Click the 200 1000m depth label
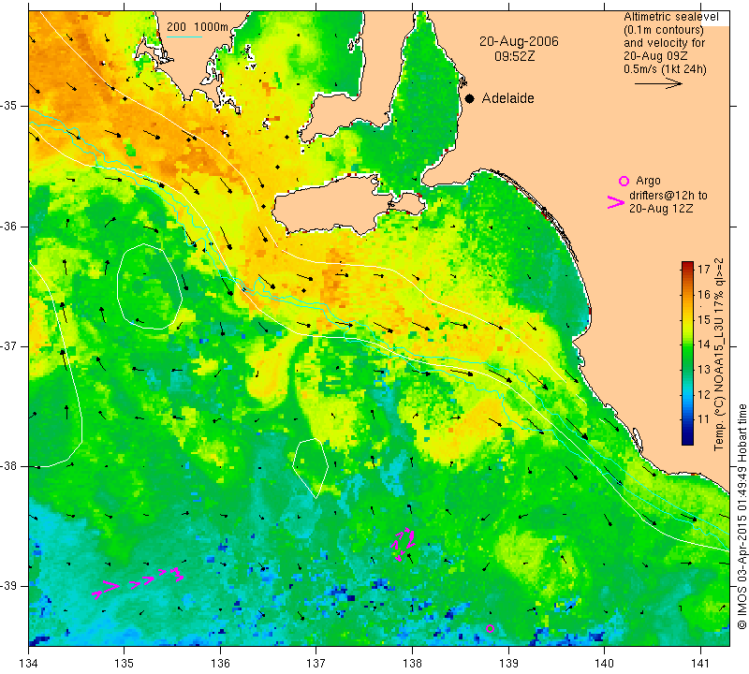 (198, 27)
